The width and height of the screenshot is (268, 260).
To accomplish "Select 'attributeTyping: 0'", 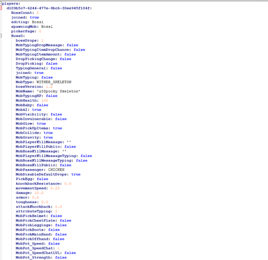I will tap(36, 212).
